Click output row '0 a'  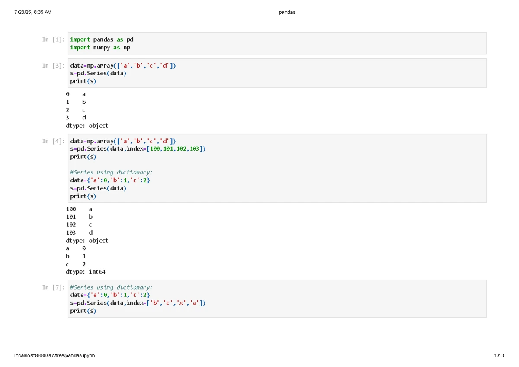pos(76,94)
